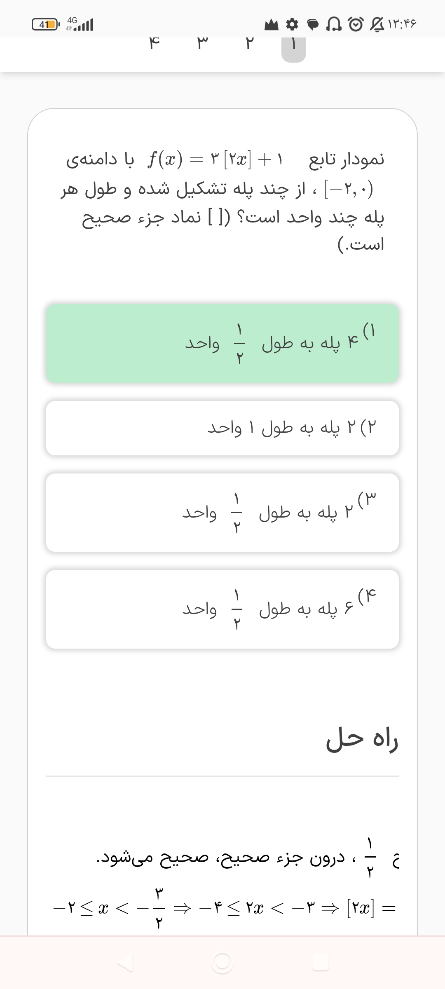Open recent apps with the square icon

(x=320, y=963)
